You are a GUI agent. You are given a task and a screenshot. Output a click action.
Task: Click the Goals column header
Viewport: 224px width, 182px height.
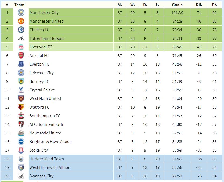pyautogui.click(x=177, y=5)
